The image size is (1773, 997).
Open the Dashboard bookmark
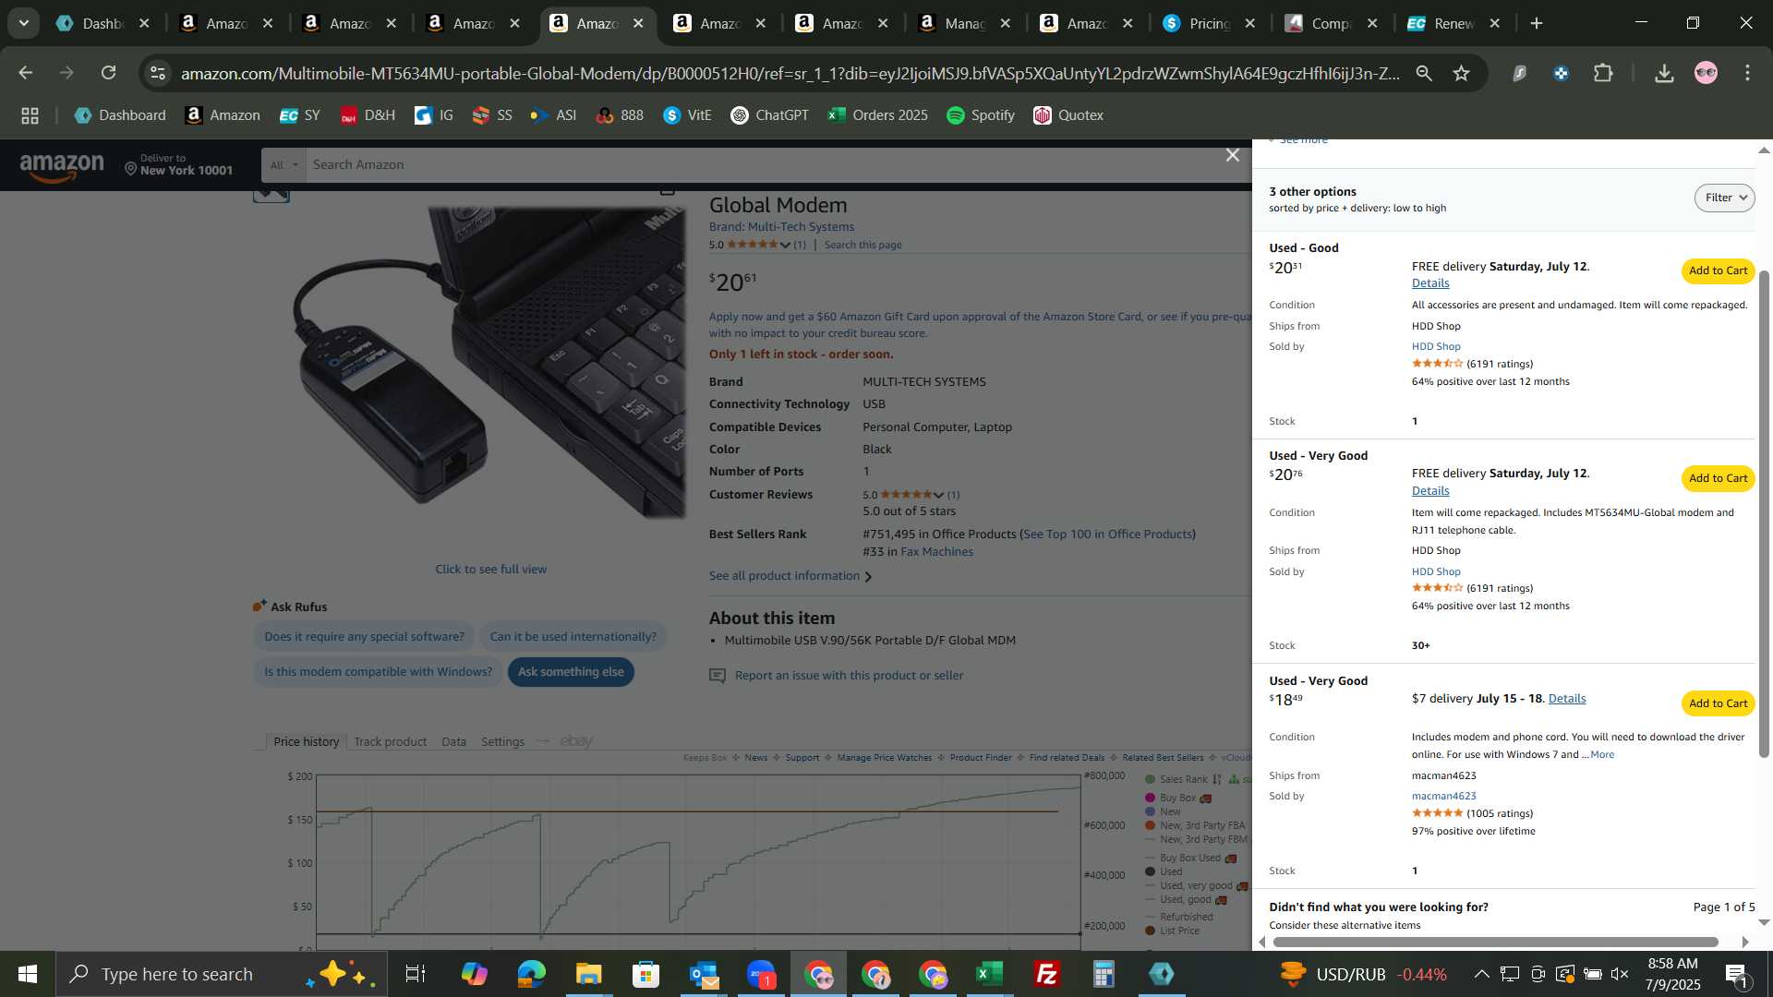pos(121,115)
